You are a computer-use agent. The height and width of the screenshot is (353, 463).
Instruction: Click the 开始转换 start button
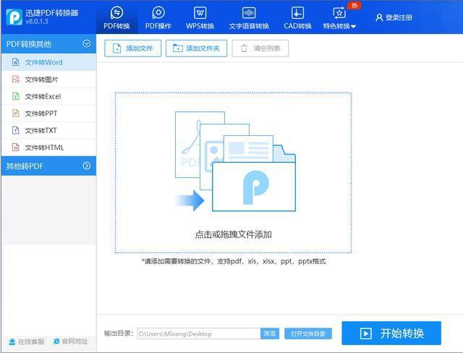(x=391, y=333)
